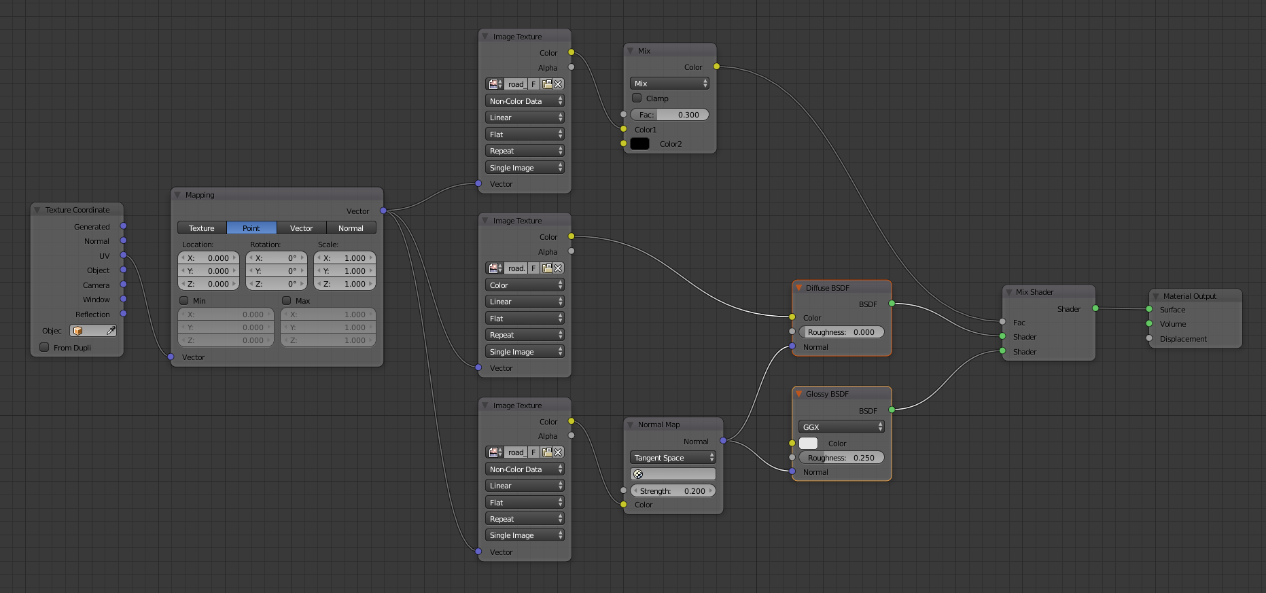
Task: Toggle From Dupli checkbox
Action: [x=44, y=347]
